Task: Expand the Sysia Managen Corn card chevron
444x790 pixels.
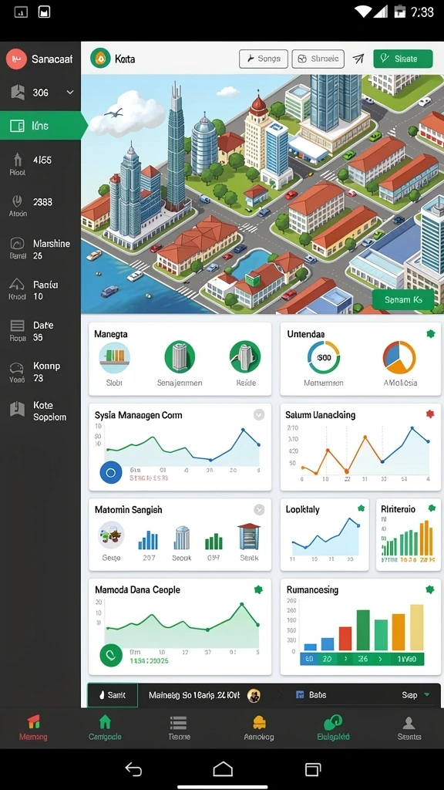Action: point(259,414)
